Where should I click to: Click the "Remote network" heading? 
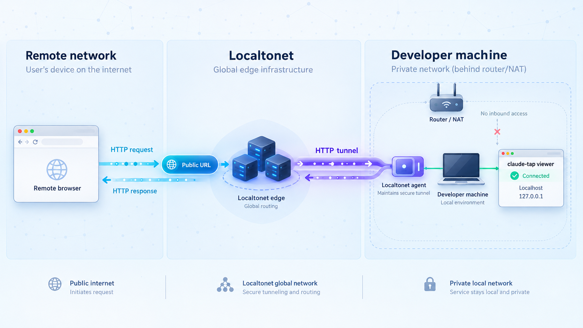point(71,55)
